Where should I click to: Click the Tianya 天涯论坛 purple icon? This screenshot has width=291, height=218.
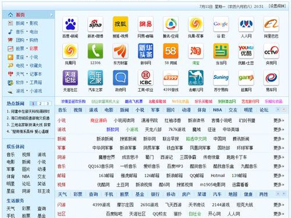pos(70,78)
